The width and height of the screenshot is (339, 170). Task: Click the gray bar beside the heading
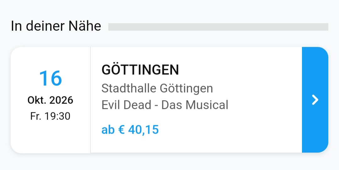click(218, 27)
